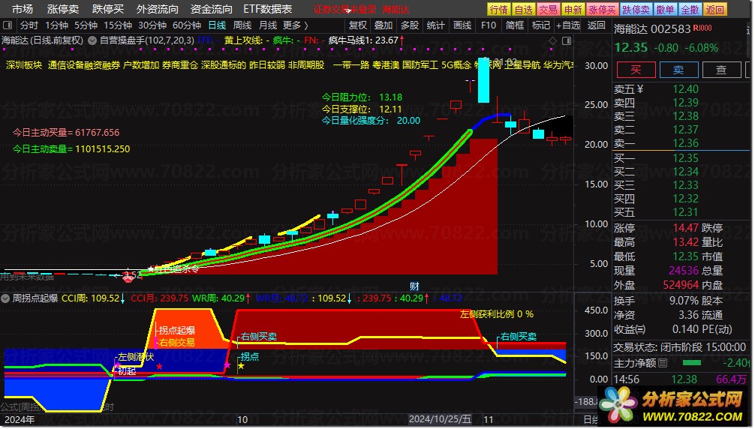Click the 统计 statistics toolbar item
The image size is (755, 429).
tap(436, 25)
